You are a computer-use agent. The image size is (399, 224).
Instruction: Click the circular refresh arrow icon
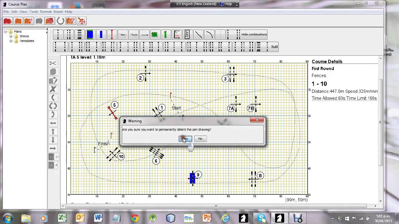(x=60, y=21)
